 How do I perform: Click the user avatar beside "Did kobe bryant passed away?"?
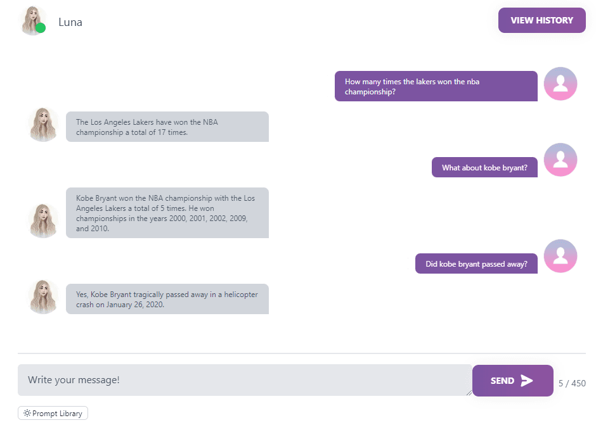point(560,256)
